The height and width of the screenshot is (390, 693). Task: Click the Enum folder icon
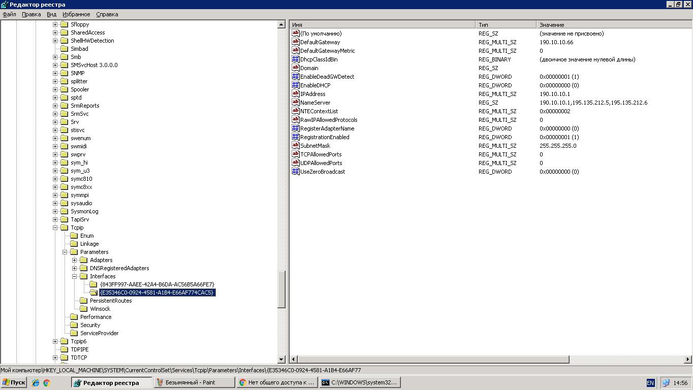[x=74, y=236]
